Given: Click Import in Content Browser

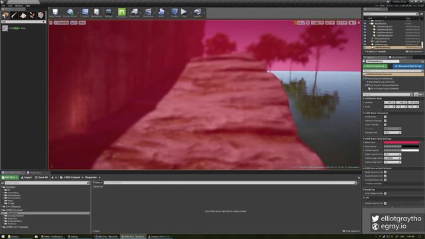Looking at the screenshot, I should tap(27, 177).
